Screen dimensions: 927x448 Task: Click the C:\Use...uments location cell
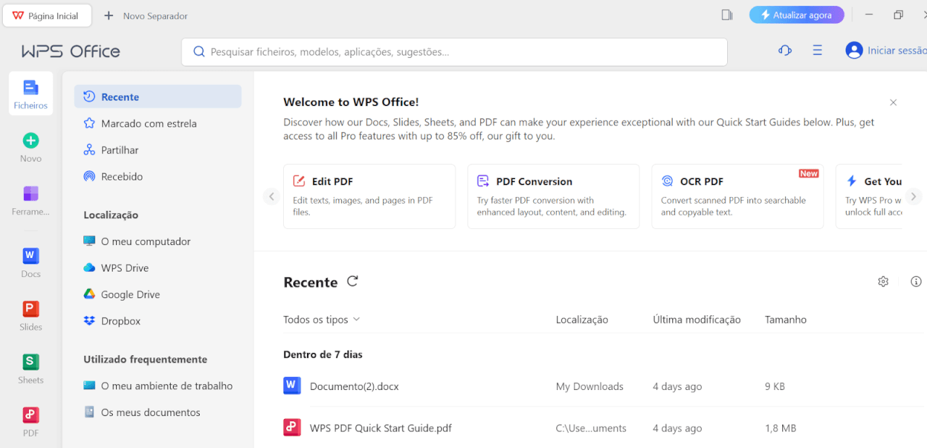(591, 428)
